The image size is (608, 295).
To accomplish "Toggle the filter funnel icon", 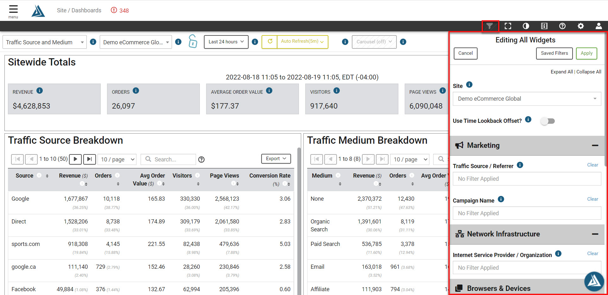I will (x=490, y=26).
